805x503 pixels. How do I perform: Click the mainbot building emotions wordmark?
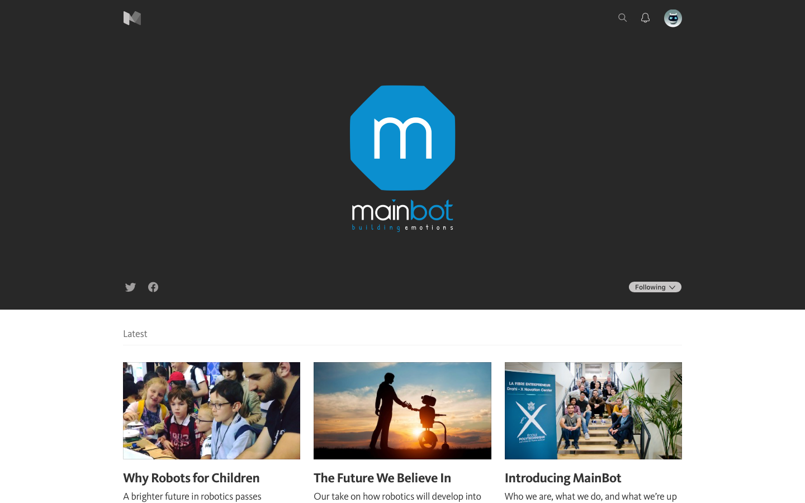(402, 215)
